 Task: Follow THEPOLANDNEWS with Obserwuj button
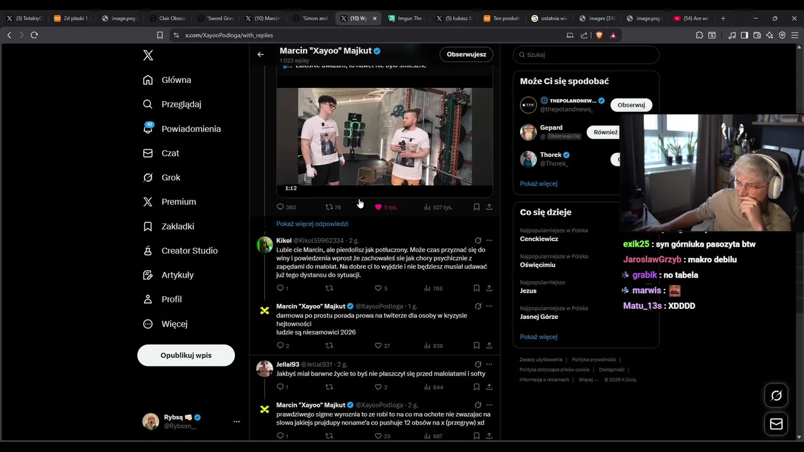[x=631, y=105]
